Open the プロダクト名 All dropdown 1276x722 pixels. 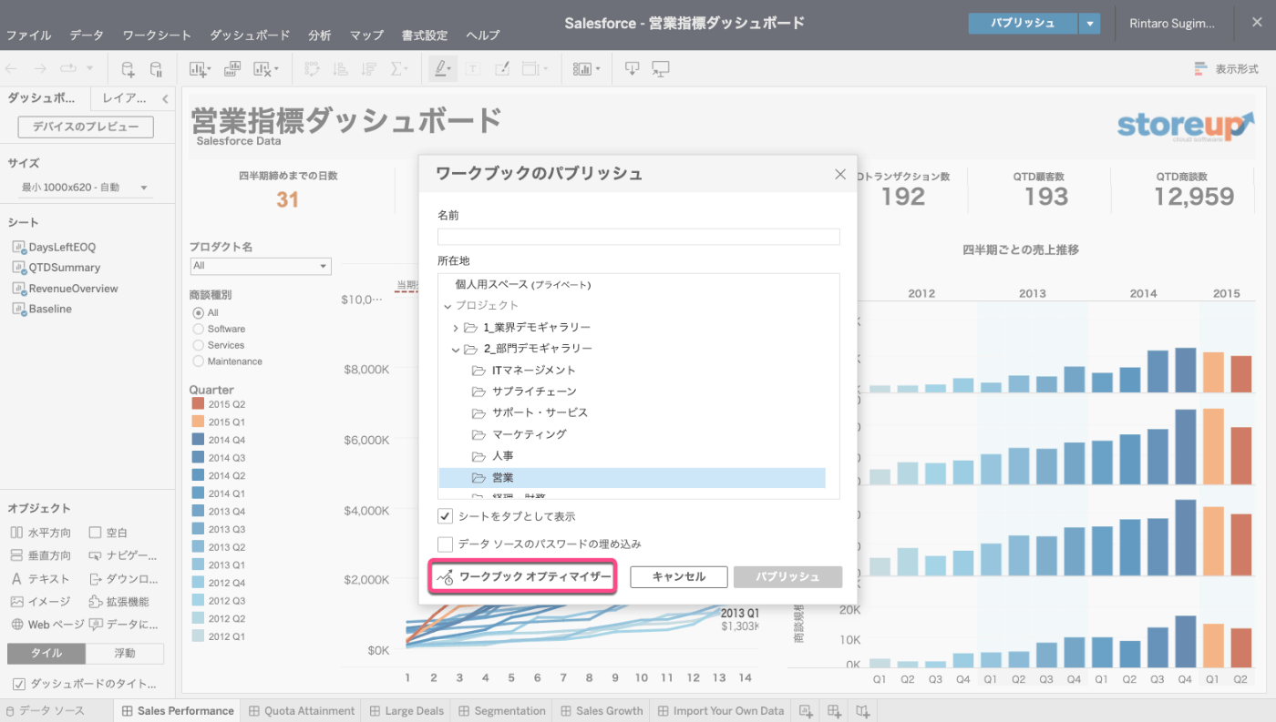coord(261,266)
